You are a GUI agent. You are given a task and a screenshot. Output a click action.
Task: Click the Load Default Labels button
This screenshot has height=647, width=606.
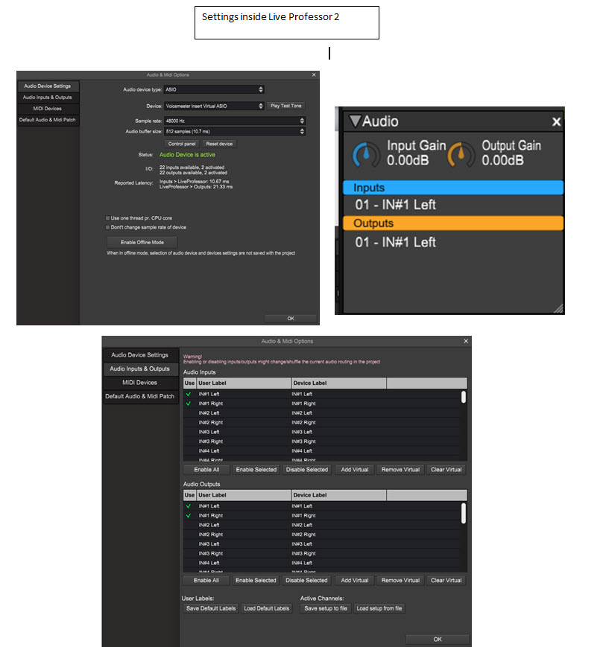click(266, 608)
